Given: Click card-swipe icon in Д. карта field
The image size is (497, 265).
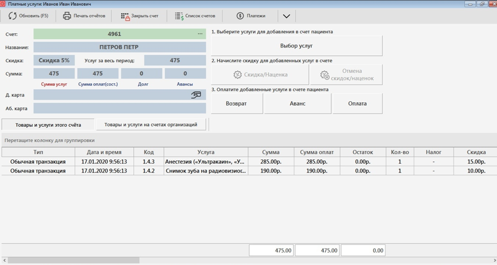Looking at the screenshot, I should point(196,94).
